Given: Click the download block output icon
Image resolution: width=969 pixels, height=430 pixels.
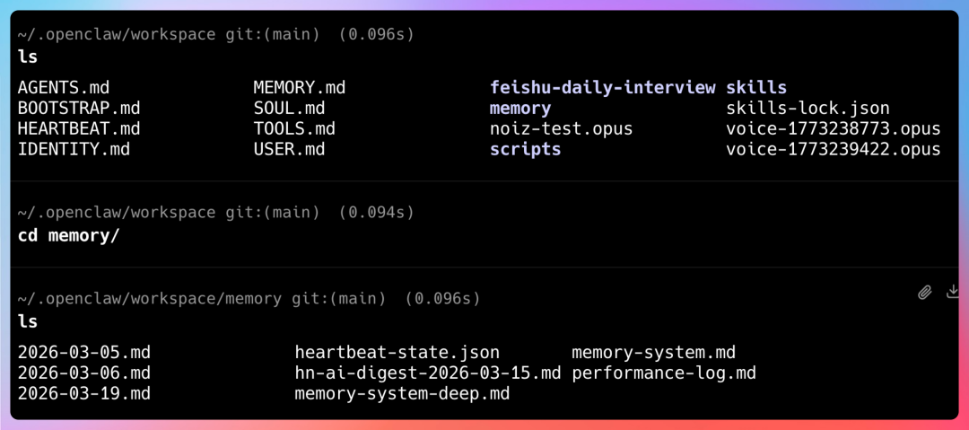Looking at the screenshot, I should click(953, 293).
